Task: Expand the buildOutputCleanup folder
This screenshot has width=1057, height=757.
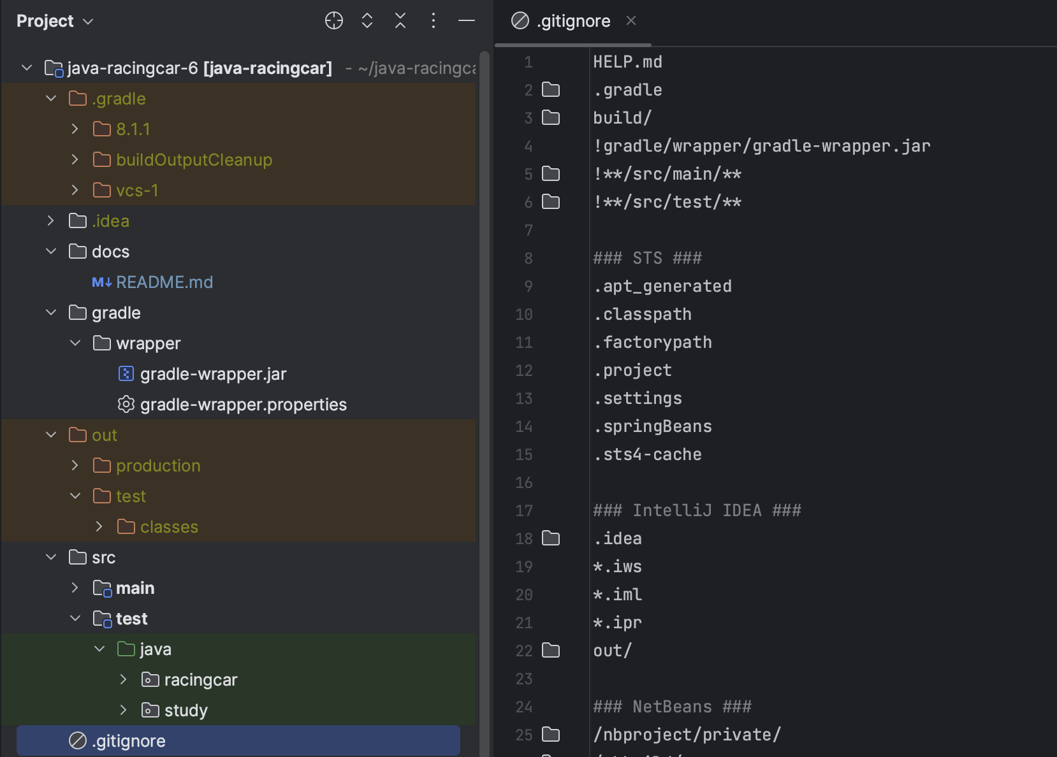Action: [75, 159]
